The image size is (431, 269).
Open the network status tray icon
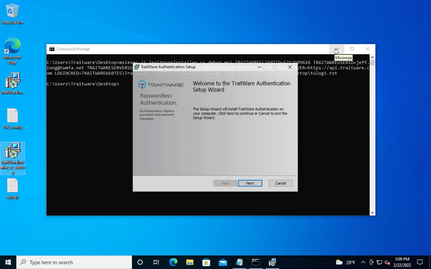[379, 262]
